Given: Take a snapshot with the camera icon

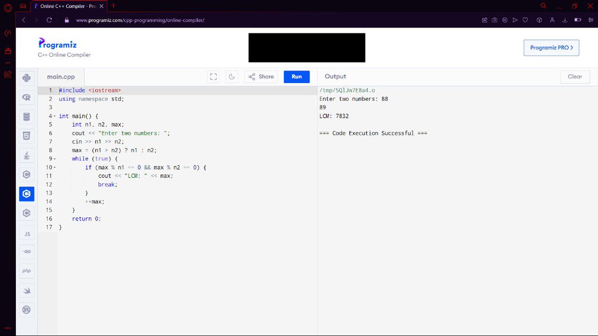Looking at the screenshot, I should [x=494, y=20].
